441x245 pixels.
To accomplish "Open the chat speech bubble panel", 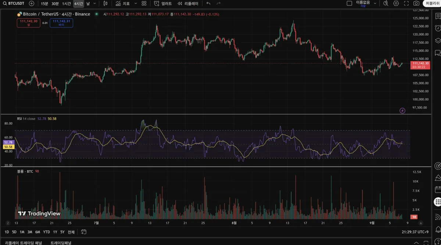I will (437, 53).
